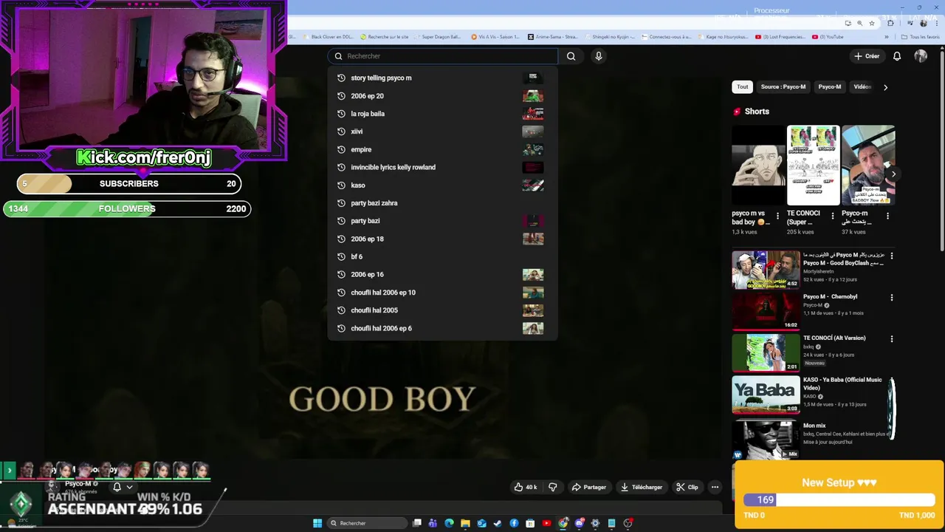The height and width of the screenshot is (532, 945).
Task: Open Steam from the taskbar
Action: tap(498, 523)
